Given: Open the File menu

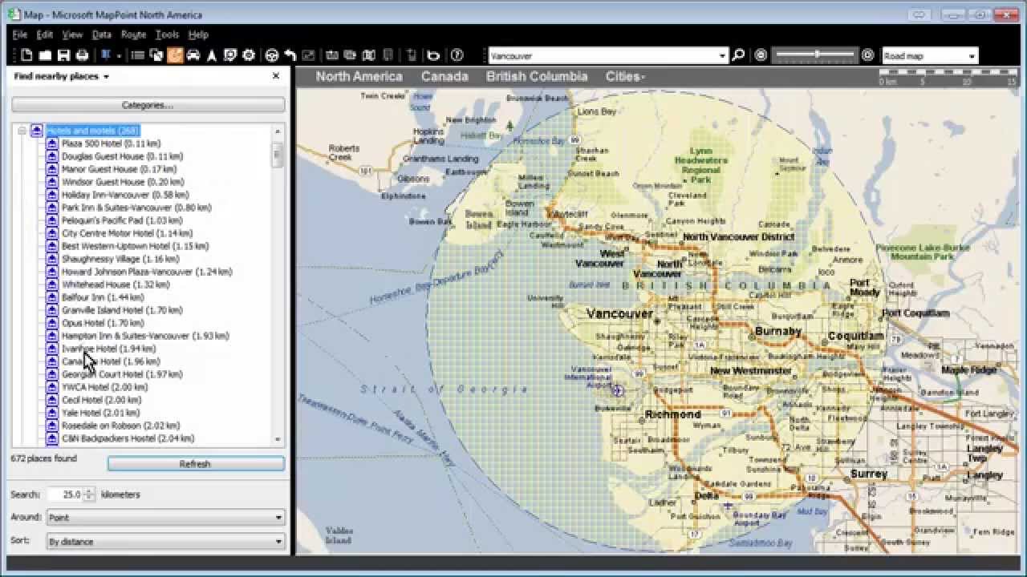Looking at the screenshot, I should [20, 34].
